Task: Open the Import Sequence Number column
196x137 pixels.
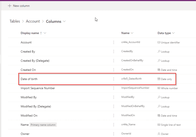Action: click(x=38, y=88)
